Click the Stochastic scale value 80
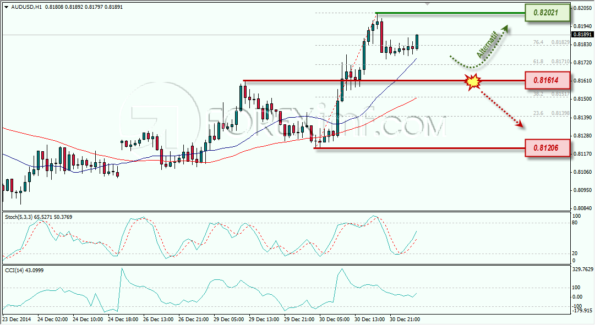The width and height of the screenshot is (595, 325). click(575, 223)
